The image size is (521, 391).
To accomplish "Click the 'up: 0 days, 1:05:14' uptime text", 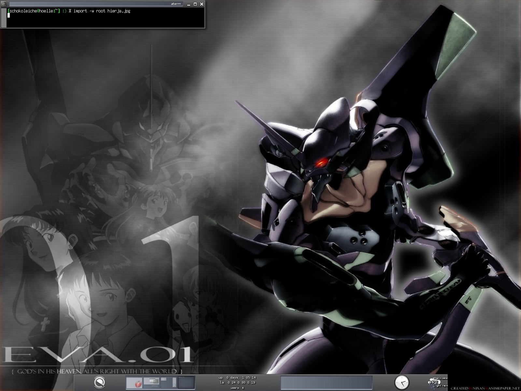I will tap(238, 377).
